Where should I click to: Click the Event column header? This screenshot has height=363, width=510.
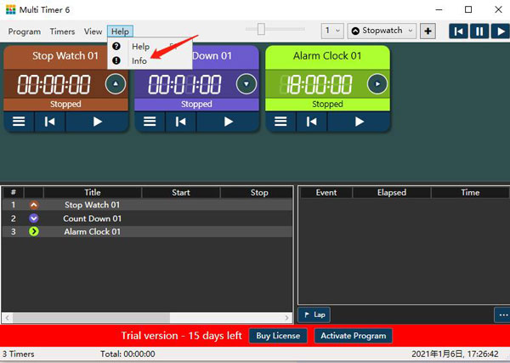[x=326, y=192]
